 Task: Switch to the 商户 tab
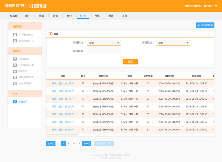coord(28,16)
